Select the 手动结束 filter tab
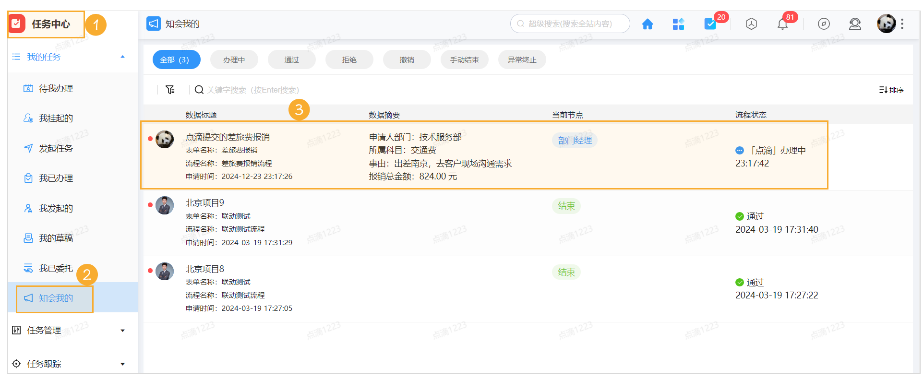 [464, 59]
